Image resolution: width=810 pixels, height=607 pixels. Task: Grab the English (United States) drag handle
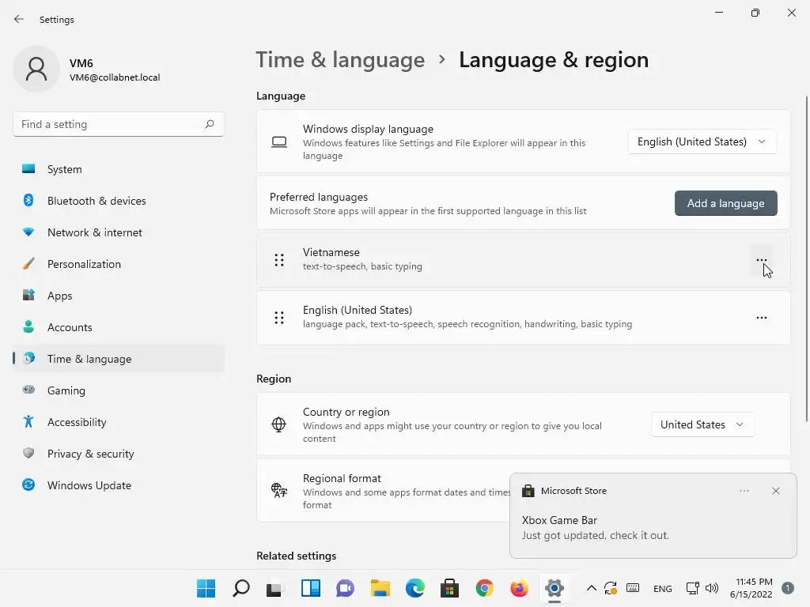click(279, 318)
